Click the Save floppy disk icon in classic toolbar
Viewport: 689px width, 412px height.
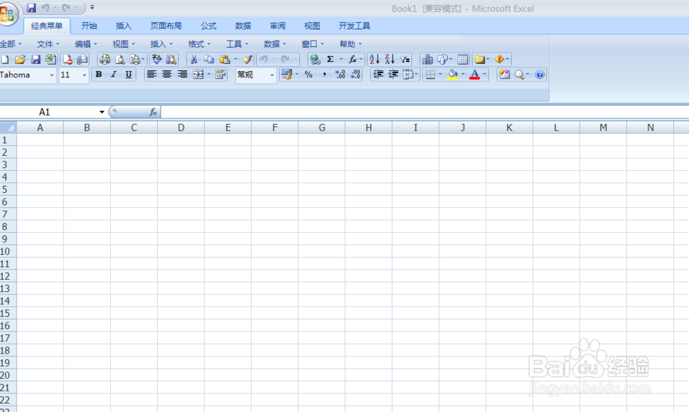pyautogui.click(x=36, y=59)
